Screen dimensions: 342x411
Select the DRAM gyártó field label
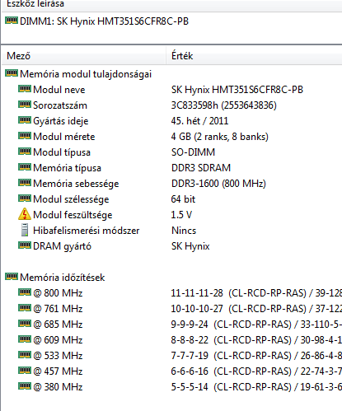tap(62, 246)
